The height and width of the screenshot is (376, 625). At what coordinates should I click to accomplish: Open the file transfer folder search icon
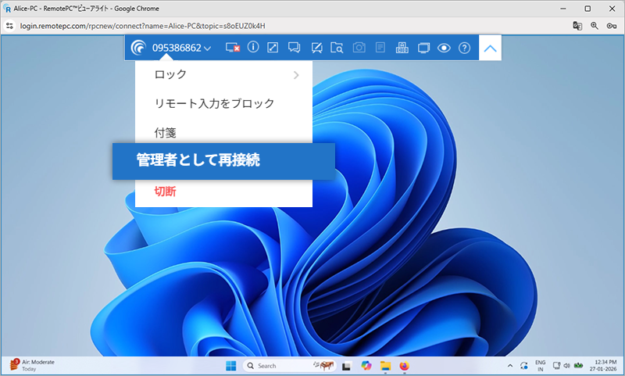pyautogui.click(x=337, y=48)
